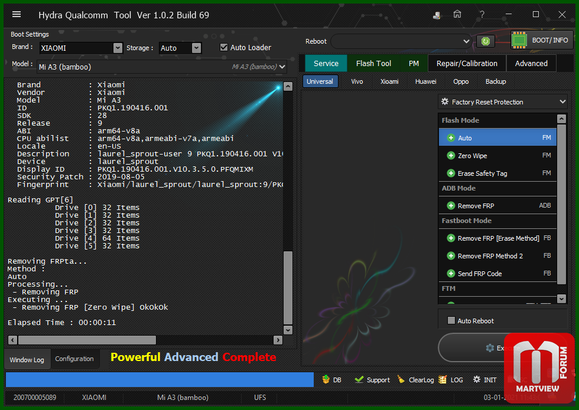
Task: Click the DB database icon
Action: [326, 379]
